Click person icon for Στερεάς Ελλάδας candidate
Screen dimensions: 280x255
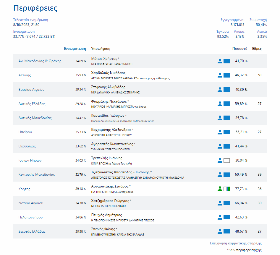click(x=220, y=231)
